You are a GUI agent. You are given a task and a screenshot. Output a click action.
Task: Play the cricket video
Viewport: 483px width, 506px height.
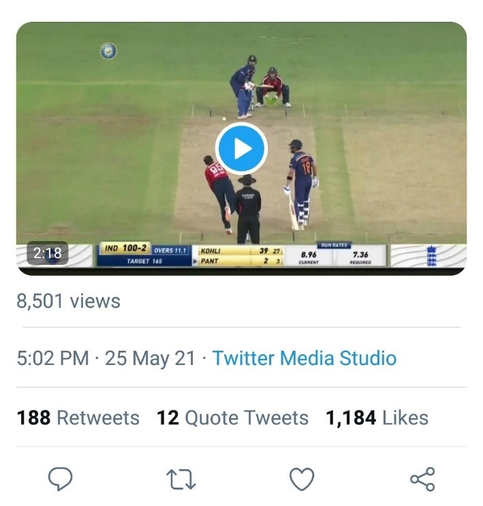click(x=241, y=148)
